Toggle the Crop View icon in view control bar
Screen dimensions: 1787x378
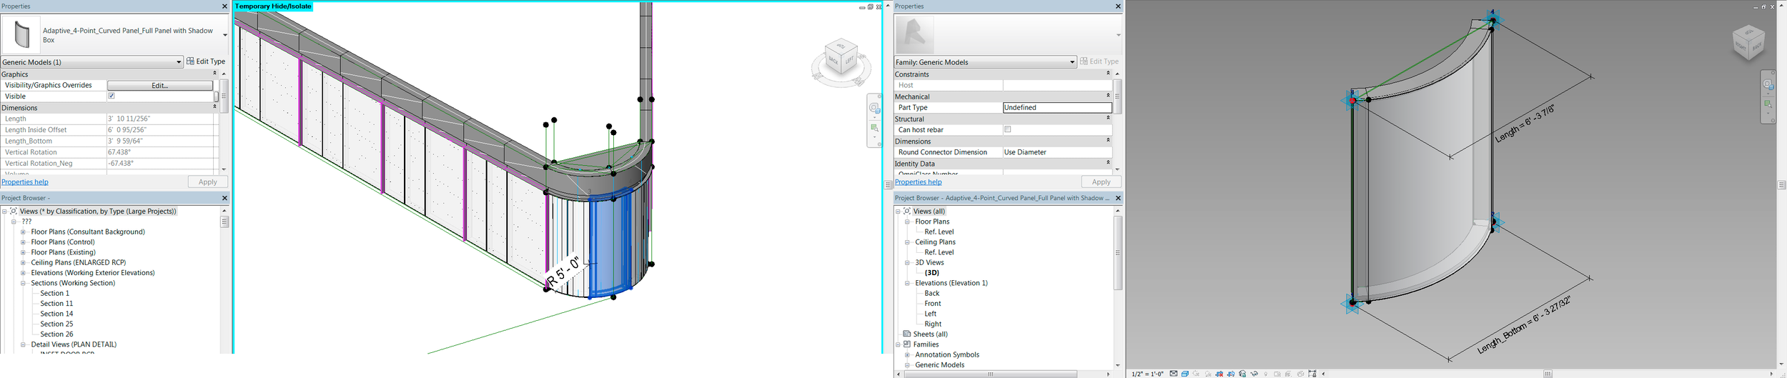pyautogui.click(x=1219, y=374)
